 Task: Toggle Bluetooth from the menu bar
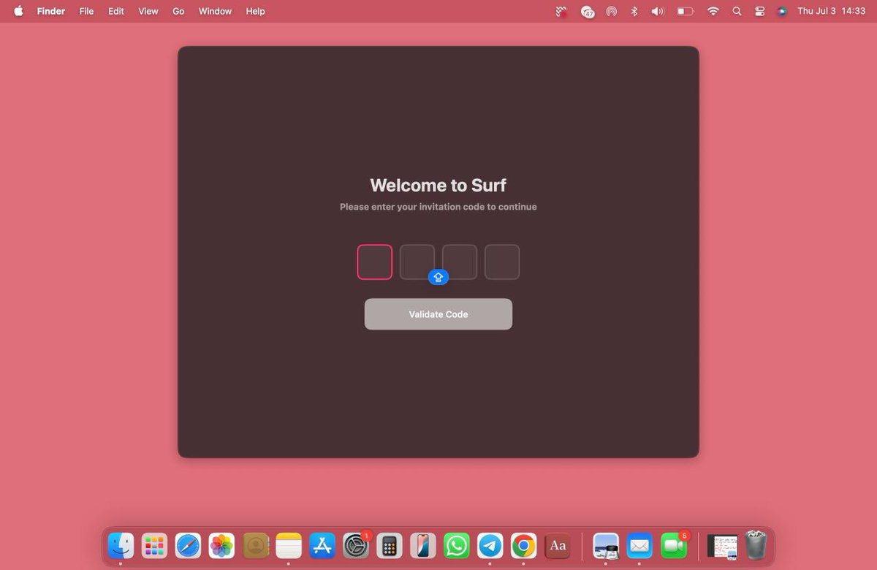click(x=634, y=11)
